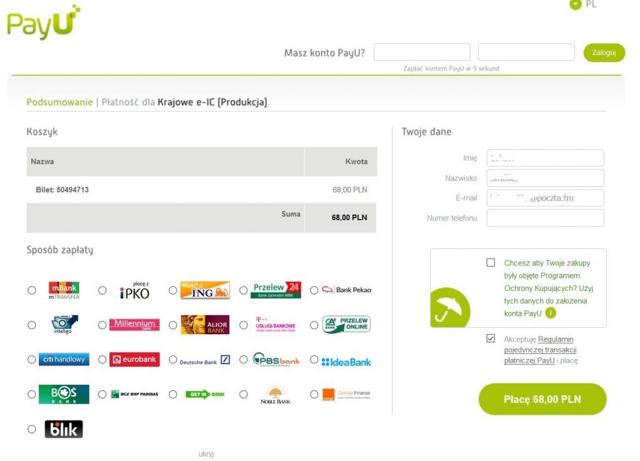Select the Citi Handlowy radio button
The width and height of the screenshot is (640, 461).
[x=31, y=359]
